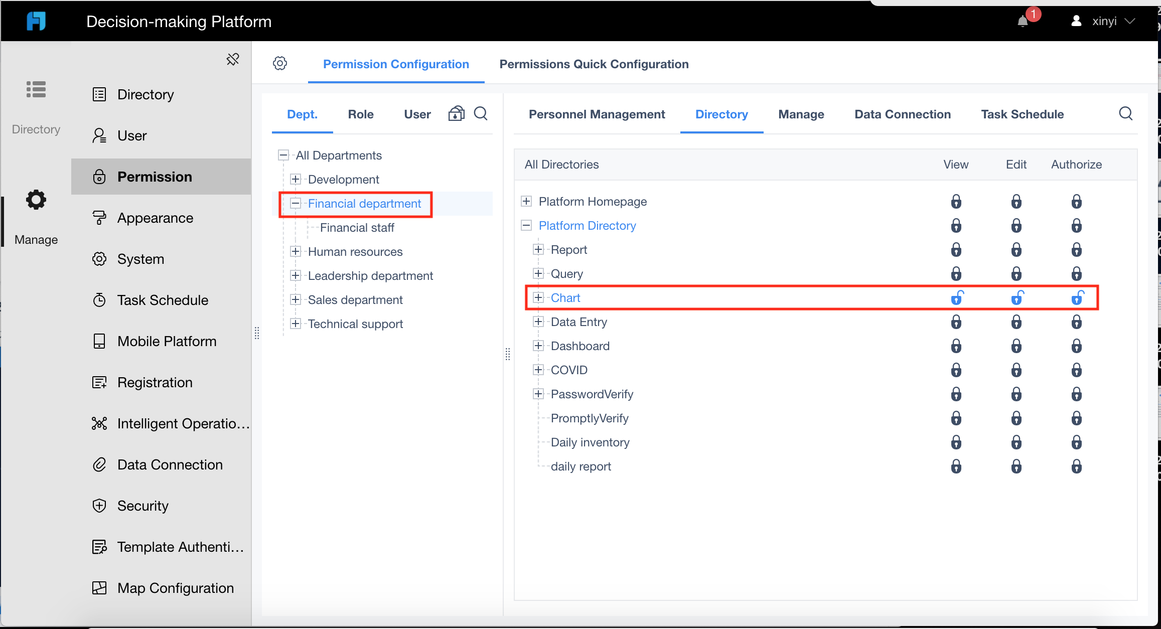Screen dimensions: 1161x629
Task: Click the Mobile Platform device icon
Action: [x=99, y=341]
